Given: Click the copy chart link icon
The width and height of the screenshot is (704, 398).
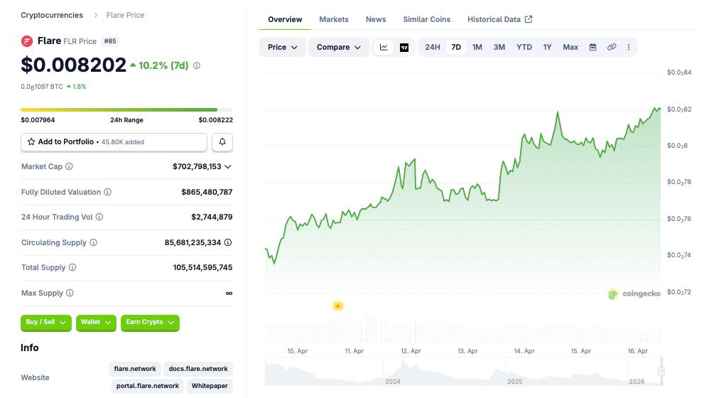Looking at the screenshot, I should pos(611,48).
